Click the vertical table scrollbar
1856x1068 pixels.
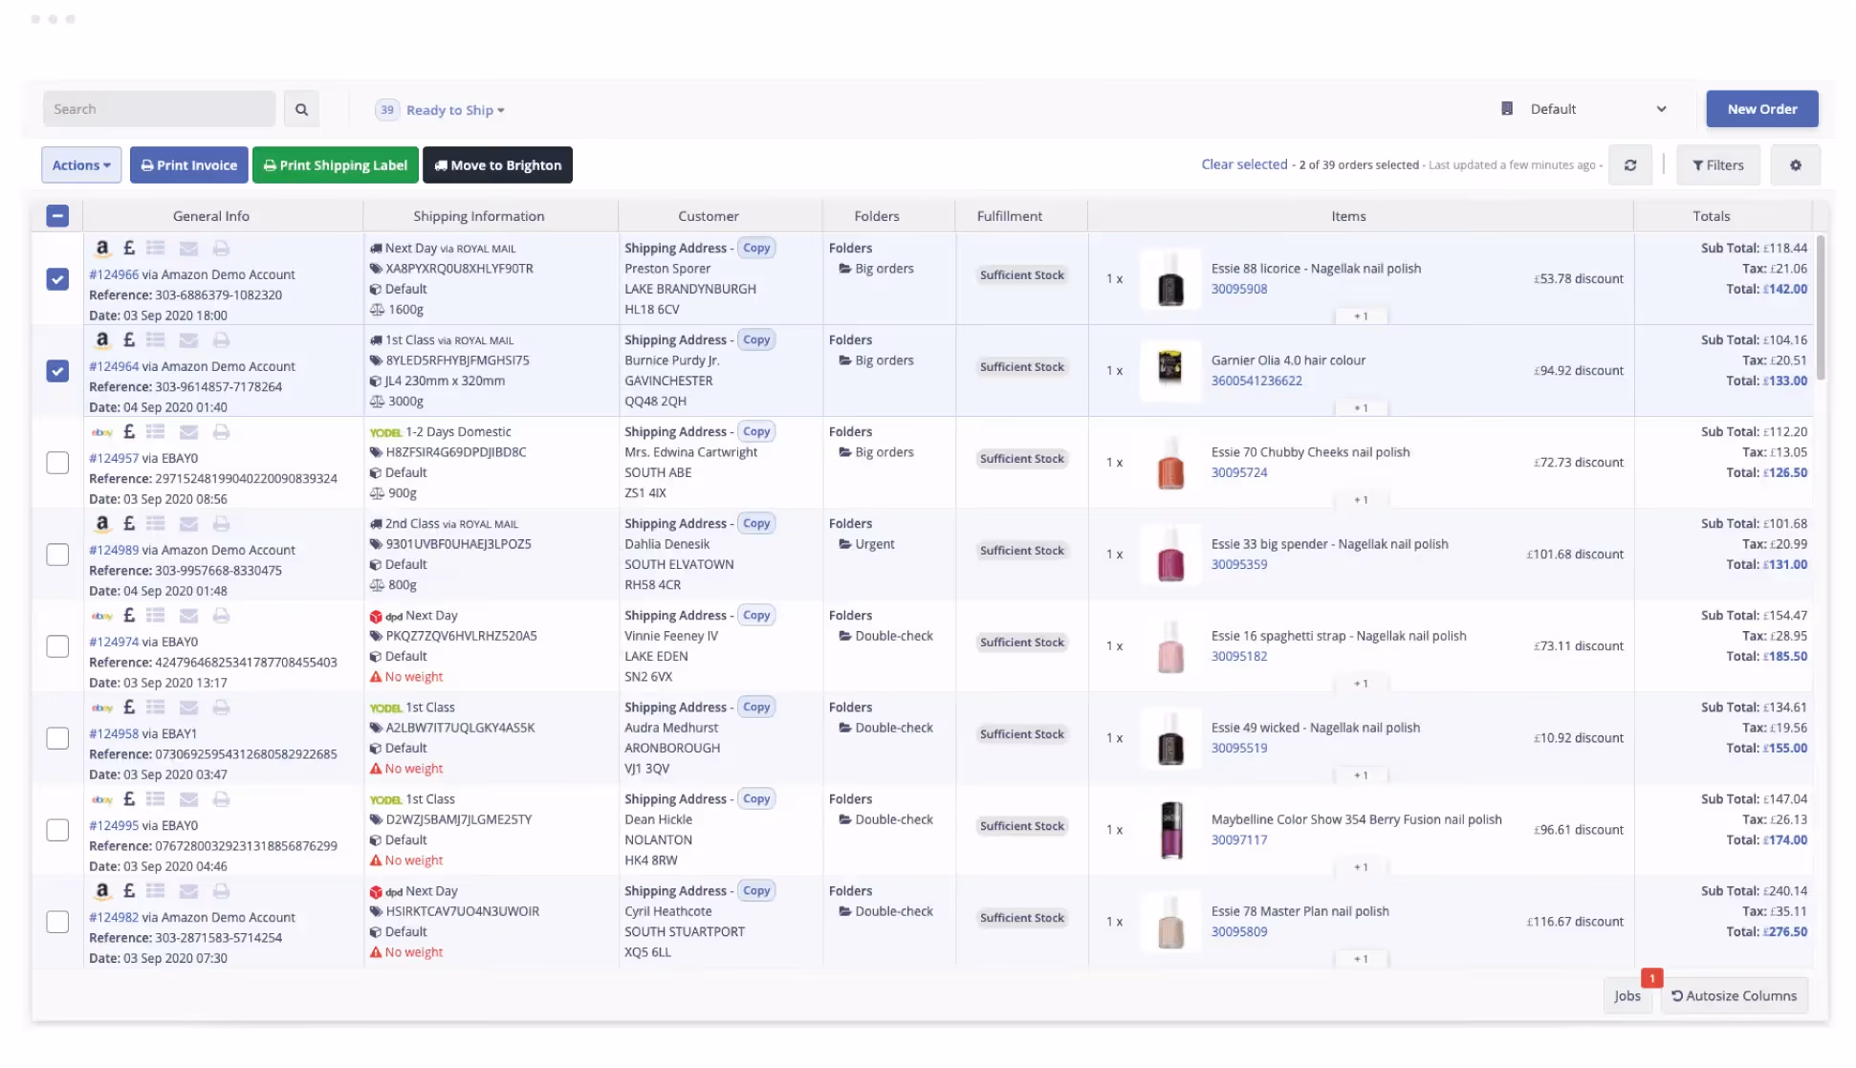1820,306
